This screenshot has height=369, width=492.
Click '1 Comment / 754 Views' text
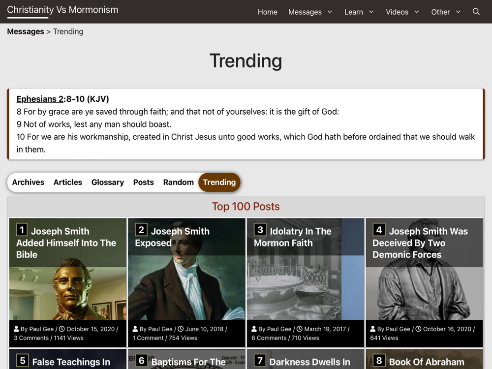(x=165, y=338)
